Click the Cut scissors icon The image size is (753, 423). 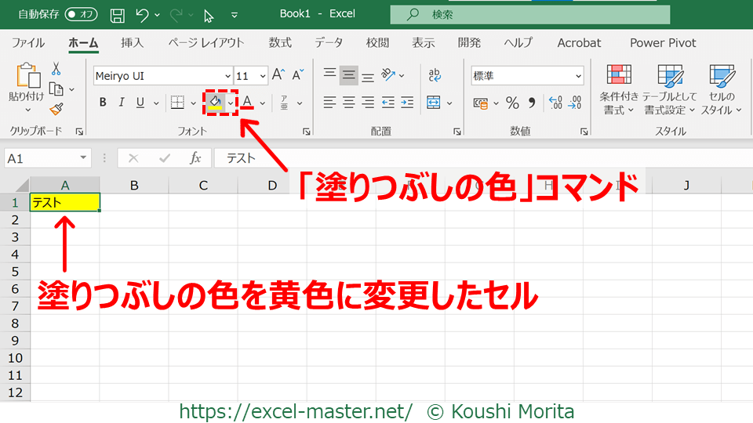pos(56,70)
